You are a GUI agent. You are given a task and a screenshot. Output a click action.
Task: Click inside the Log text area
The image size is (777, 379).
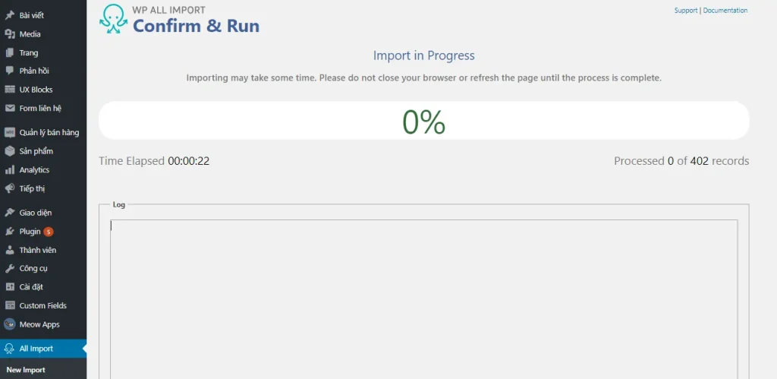click(423, 299)
